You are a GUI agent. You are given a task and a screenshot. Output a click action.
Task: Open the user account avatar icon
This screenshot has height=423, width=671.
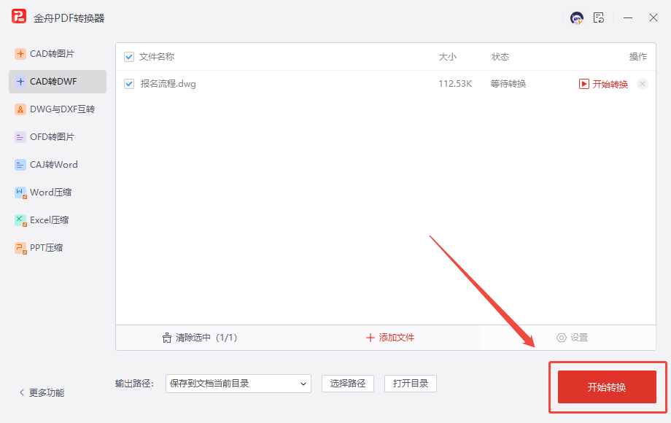pos(577,18)
